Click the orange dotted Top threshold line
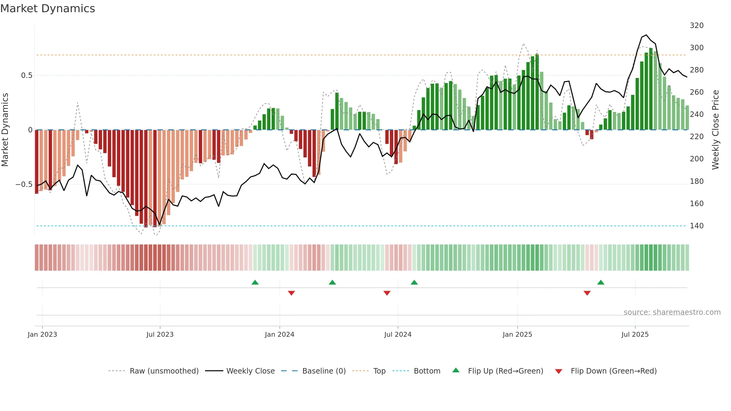This screenshot has width=731, height=411. (x=362, y=55)
